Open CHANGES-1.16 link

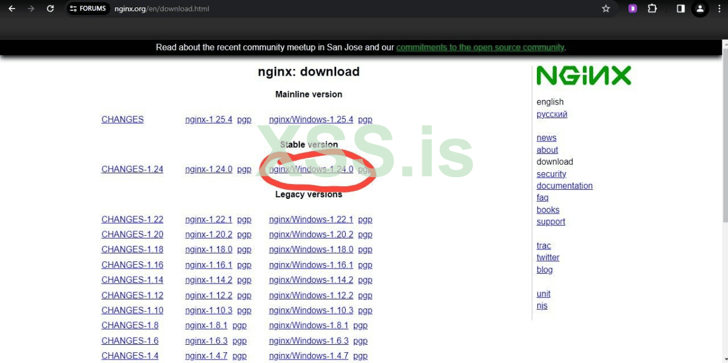(x=132, y=265)
